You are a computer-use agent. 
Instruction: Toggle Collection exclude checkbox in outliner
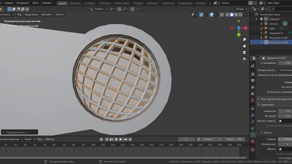click(x=261, y=19)
